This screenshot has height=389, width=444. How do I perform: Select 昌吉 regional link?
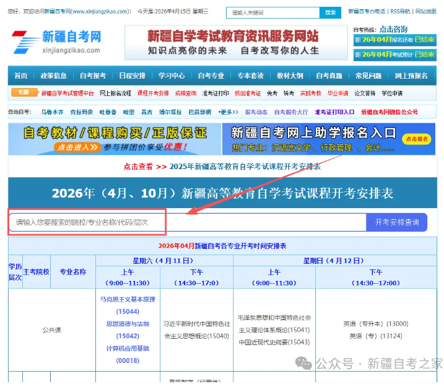pos(147,112)
